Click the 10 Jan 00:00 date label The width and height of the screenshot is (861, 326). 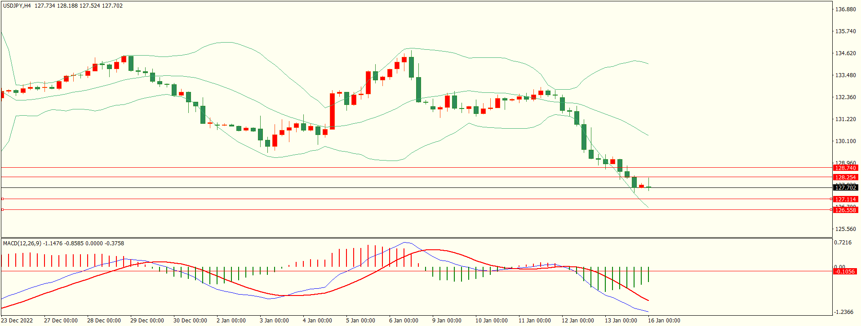(491, 320)
